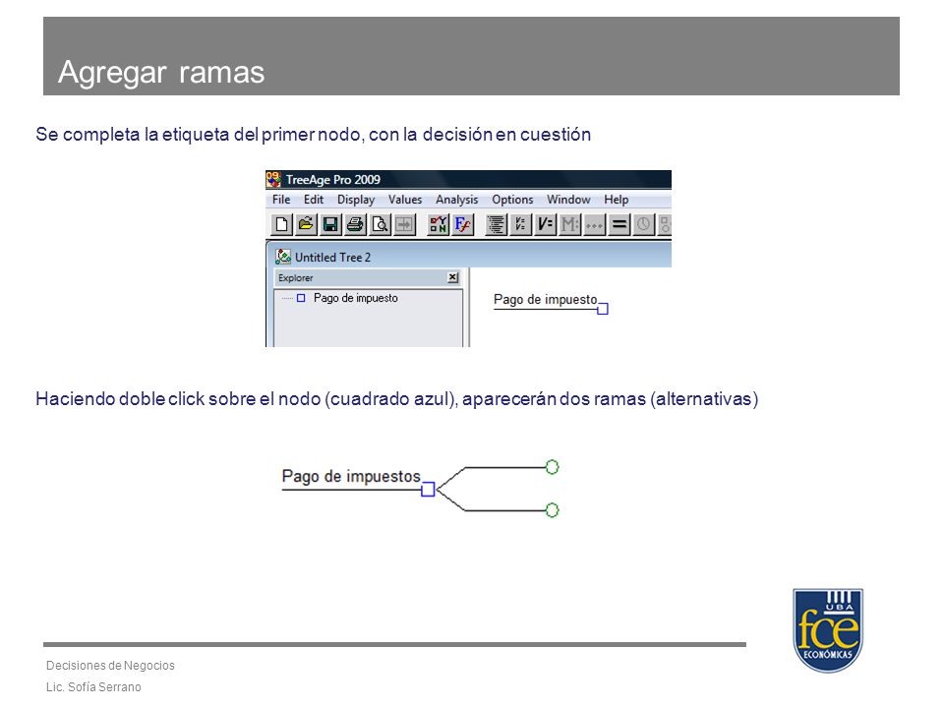944x708 pixels.
Task: Open the Help menu
Action: click(x=617, y=200)
